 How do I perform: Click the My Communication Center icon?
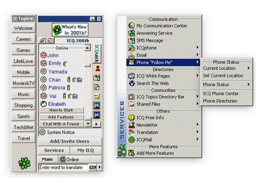131,26
